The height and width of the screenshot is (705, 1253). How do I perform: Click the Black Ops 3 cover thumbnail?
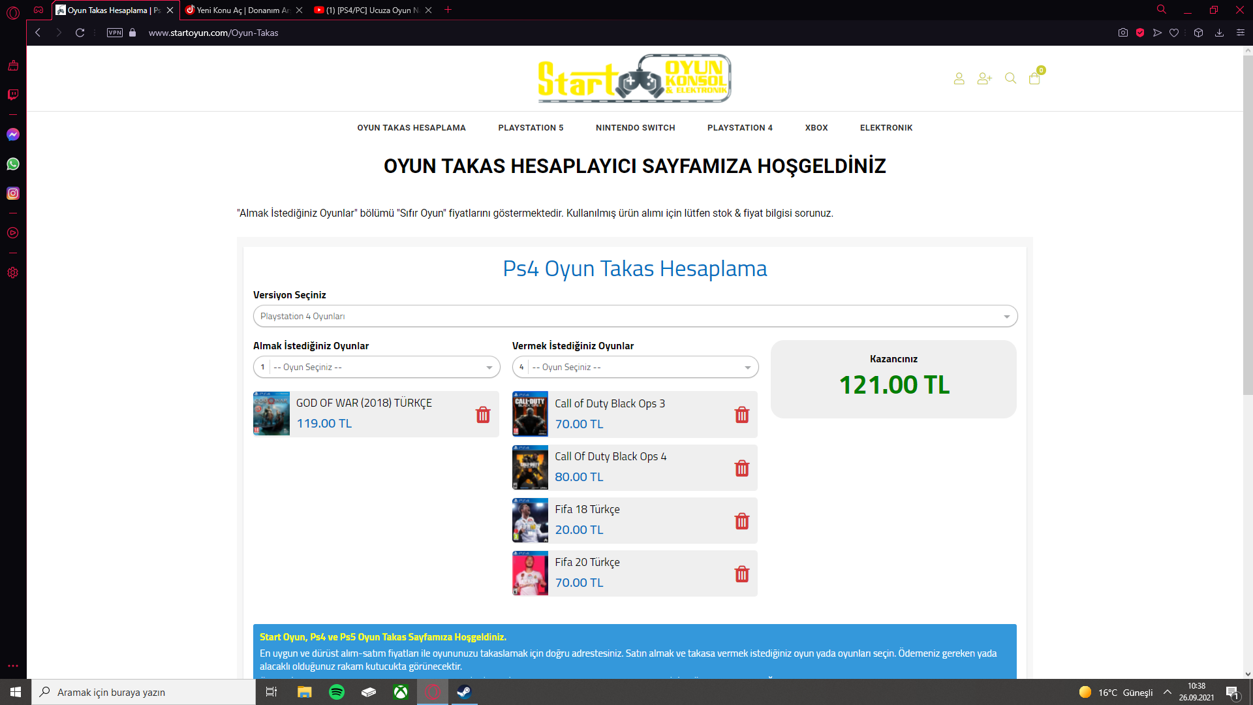coord(530,414)
